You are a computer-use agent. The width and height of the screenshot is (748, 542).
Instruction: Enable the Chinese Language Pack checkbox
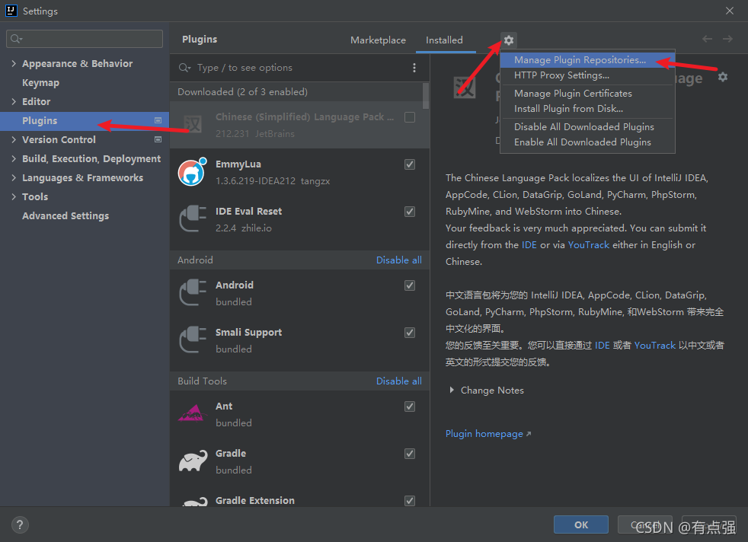[x=409, y=117]
